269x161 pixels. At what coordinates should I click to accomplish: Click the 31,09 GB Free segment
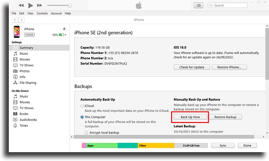point(191,146)
